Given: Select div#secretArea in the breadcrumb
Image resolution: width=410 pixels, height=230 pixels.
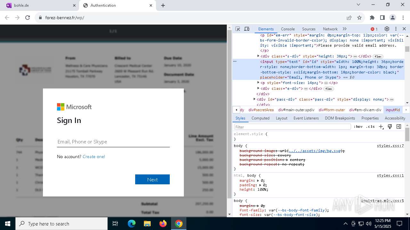Looking at the screenshot, I should click(x=261, y=110).
